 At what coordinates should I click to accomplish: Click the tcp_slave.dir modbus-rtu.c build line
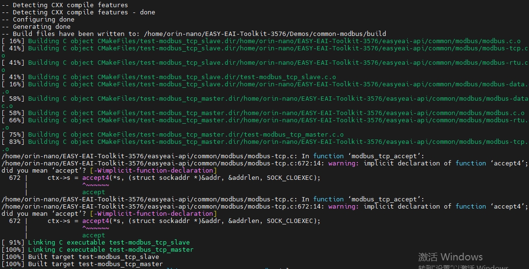[x=264, y=63]
